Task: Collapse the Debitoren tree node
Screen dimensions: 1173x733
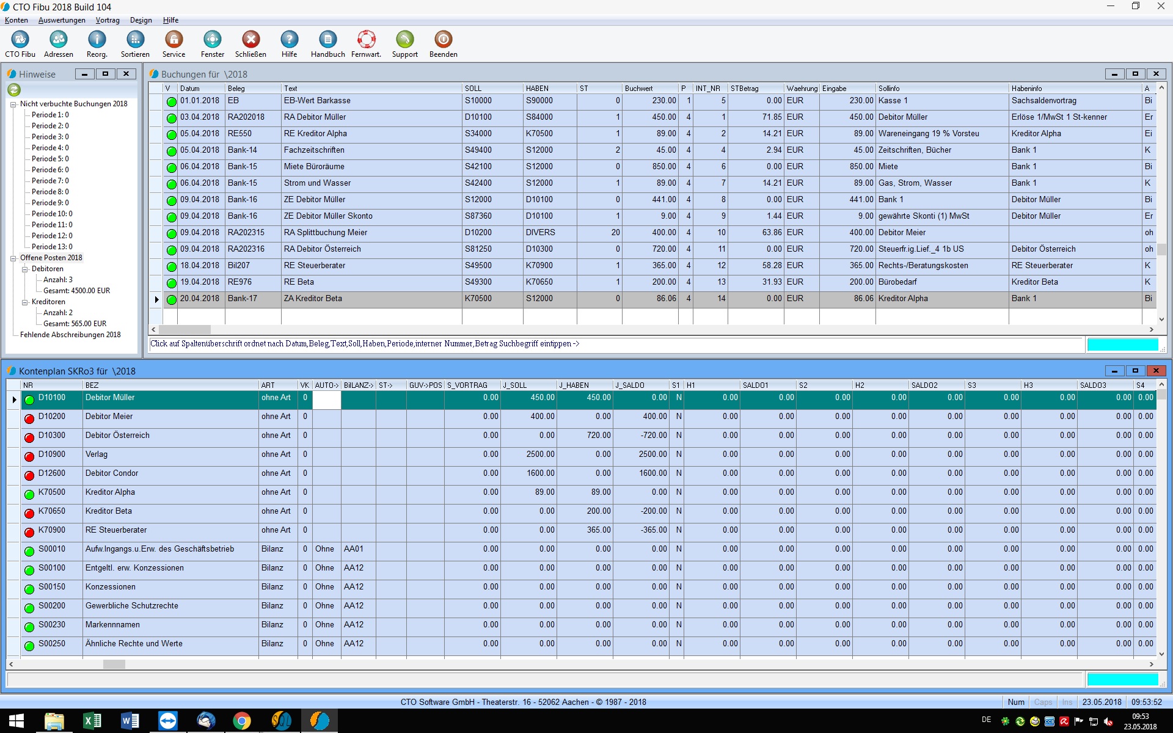Action: (25, 269)
